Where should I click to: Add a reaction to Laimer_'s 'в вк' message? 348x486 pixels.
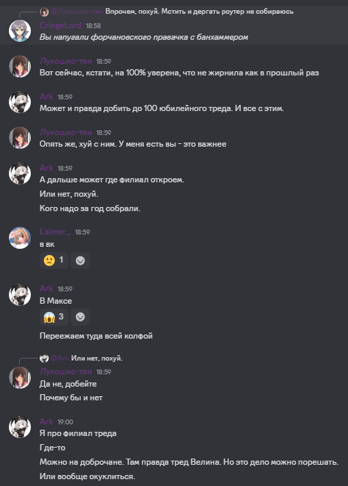tap(80, 260)
